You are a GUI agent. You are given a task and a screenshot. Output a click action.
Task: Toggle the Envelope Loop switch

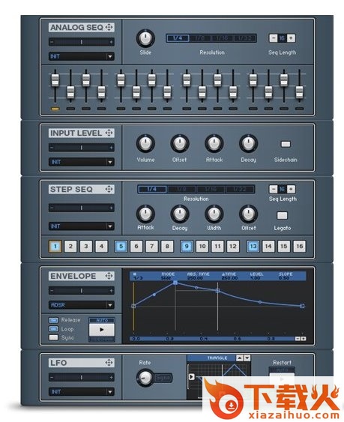tap(53, 329)
